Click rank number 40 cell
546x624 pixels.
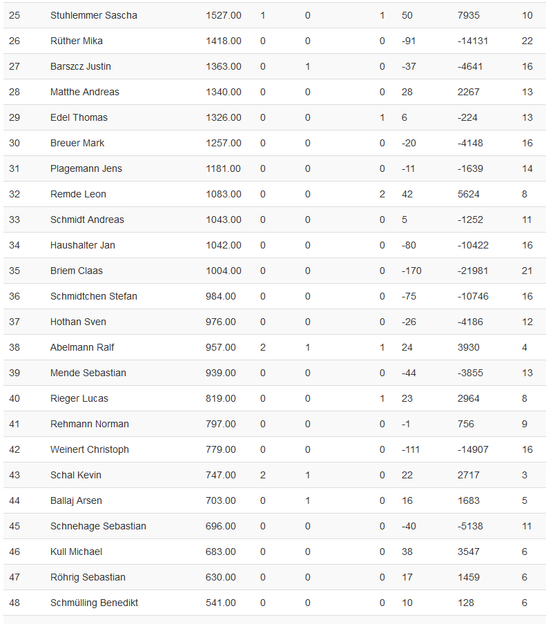(x=14, y=398)
